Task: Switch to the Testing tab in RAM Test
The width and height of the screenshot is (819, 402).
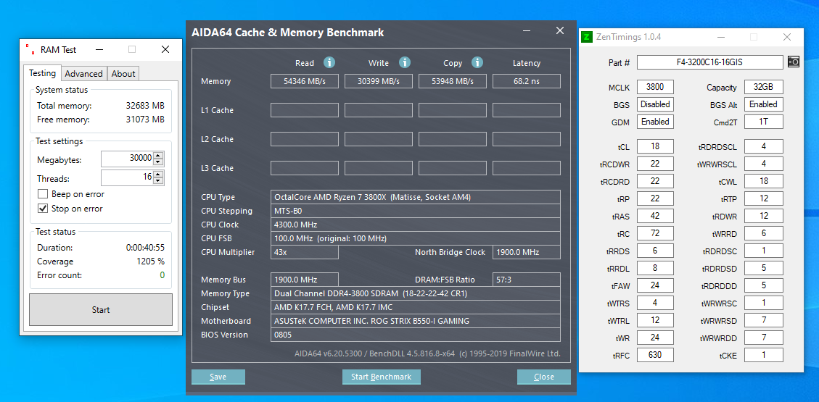Action: point(42,73)
